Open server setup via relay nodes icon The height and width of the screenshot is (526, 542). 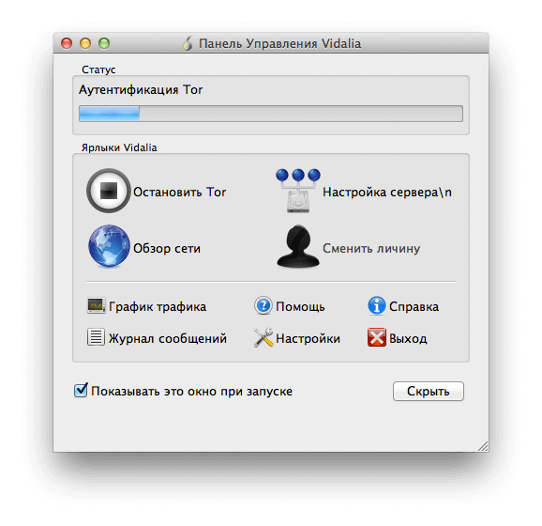coord(298,191)
